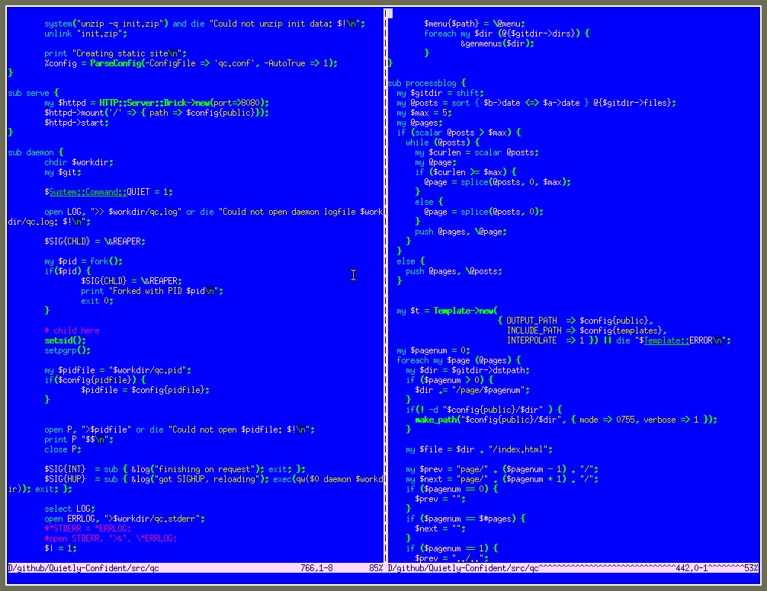Click 'my $t = Template->new('
This screenshot has width=767, height=591.
(447, 311)
